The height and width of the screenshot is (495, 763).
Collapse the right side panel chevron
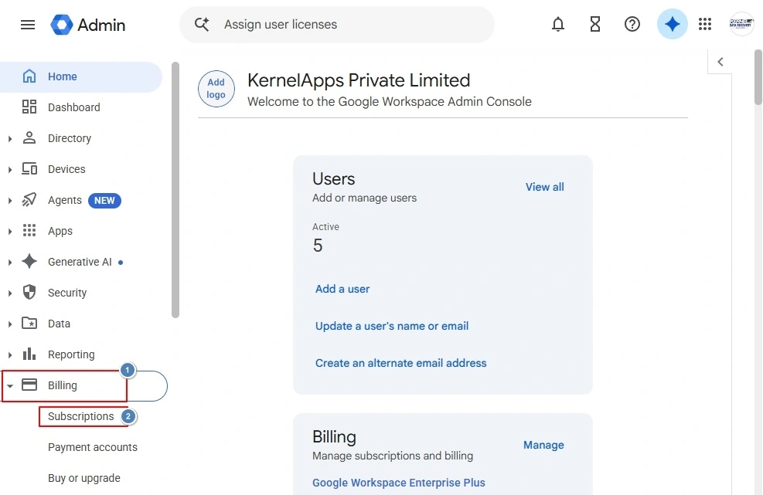pos(720,62)
